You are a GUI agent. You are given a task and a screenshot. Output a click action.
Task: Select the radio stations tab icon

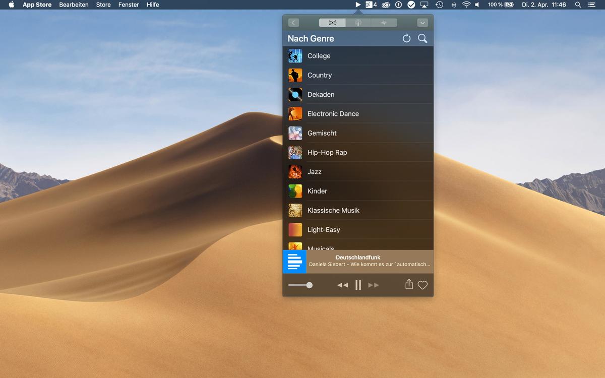(x=332, y=23)
